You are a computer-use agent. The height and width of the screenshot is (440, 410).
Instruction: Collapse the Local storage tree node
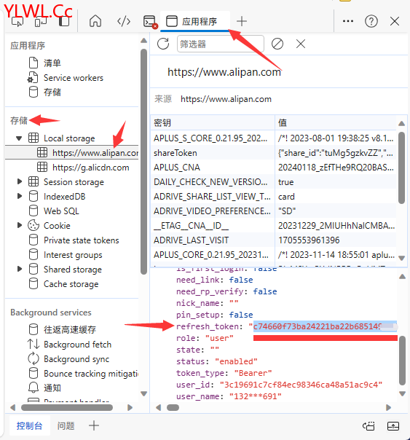click(x=19, y=138)
